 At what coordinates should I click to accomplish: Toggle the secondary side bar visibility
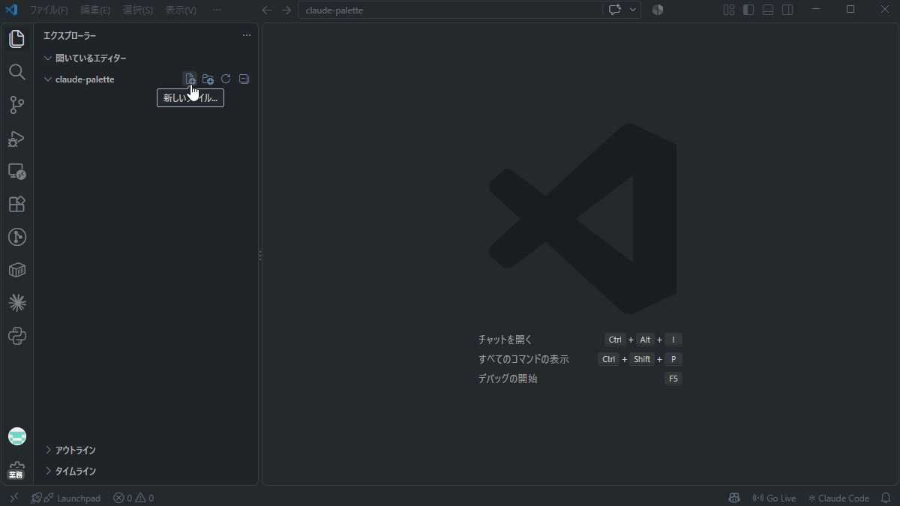point(787,10)
